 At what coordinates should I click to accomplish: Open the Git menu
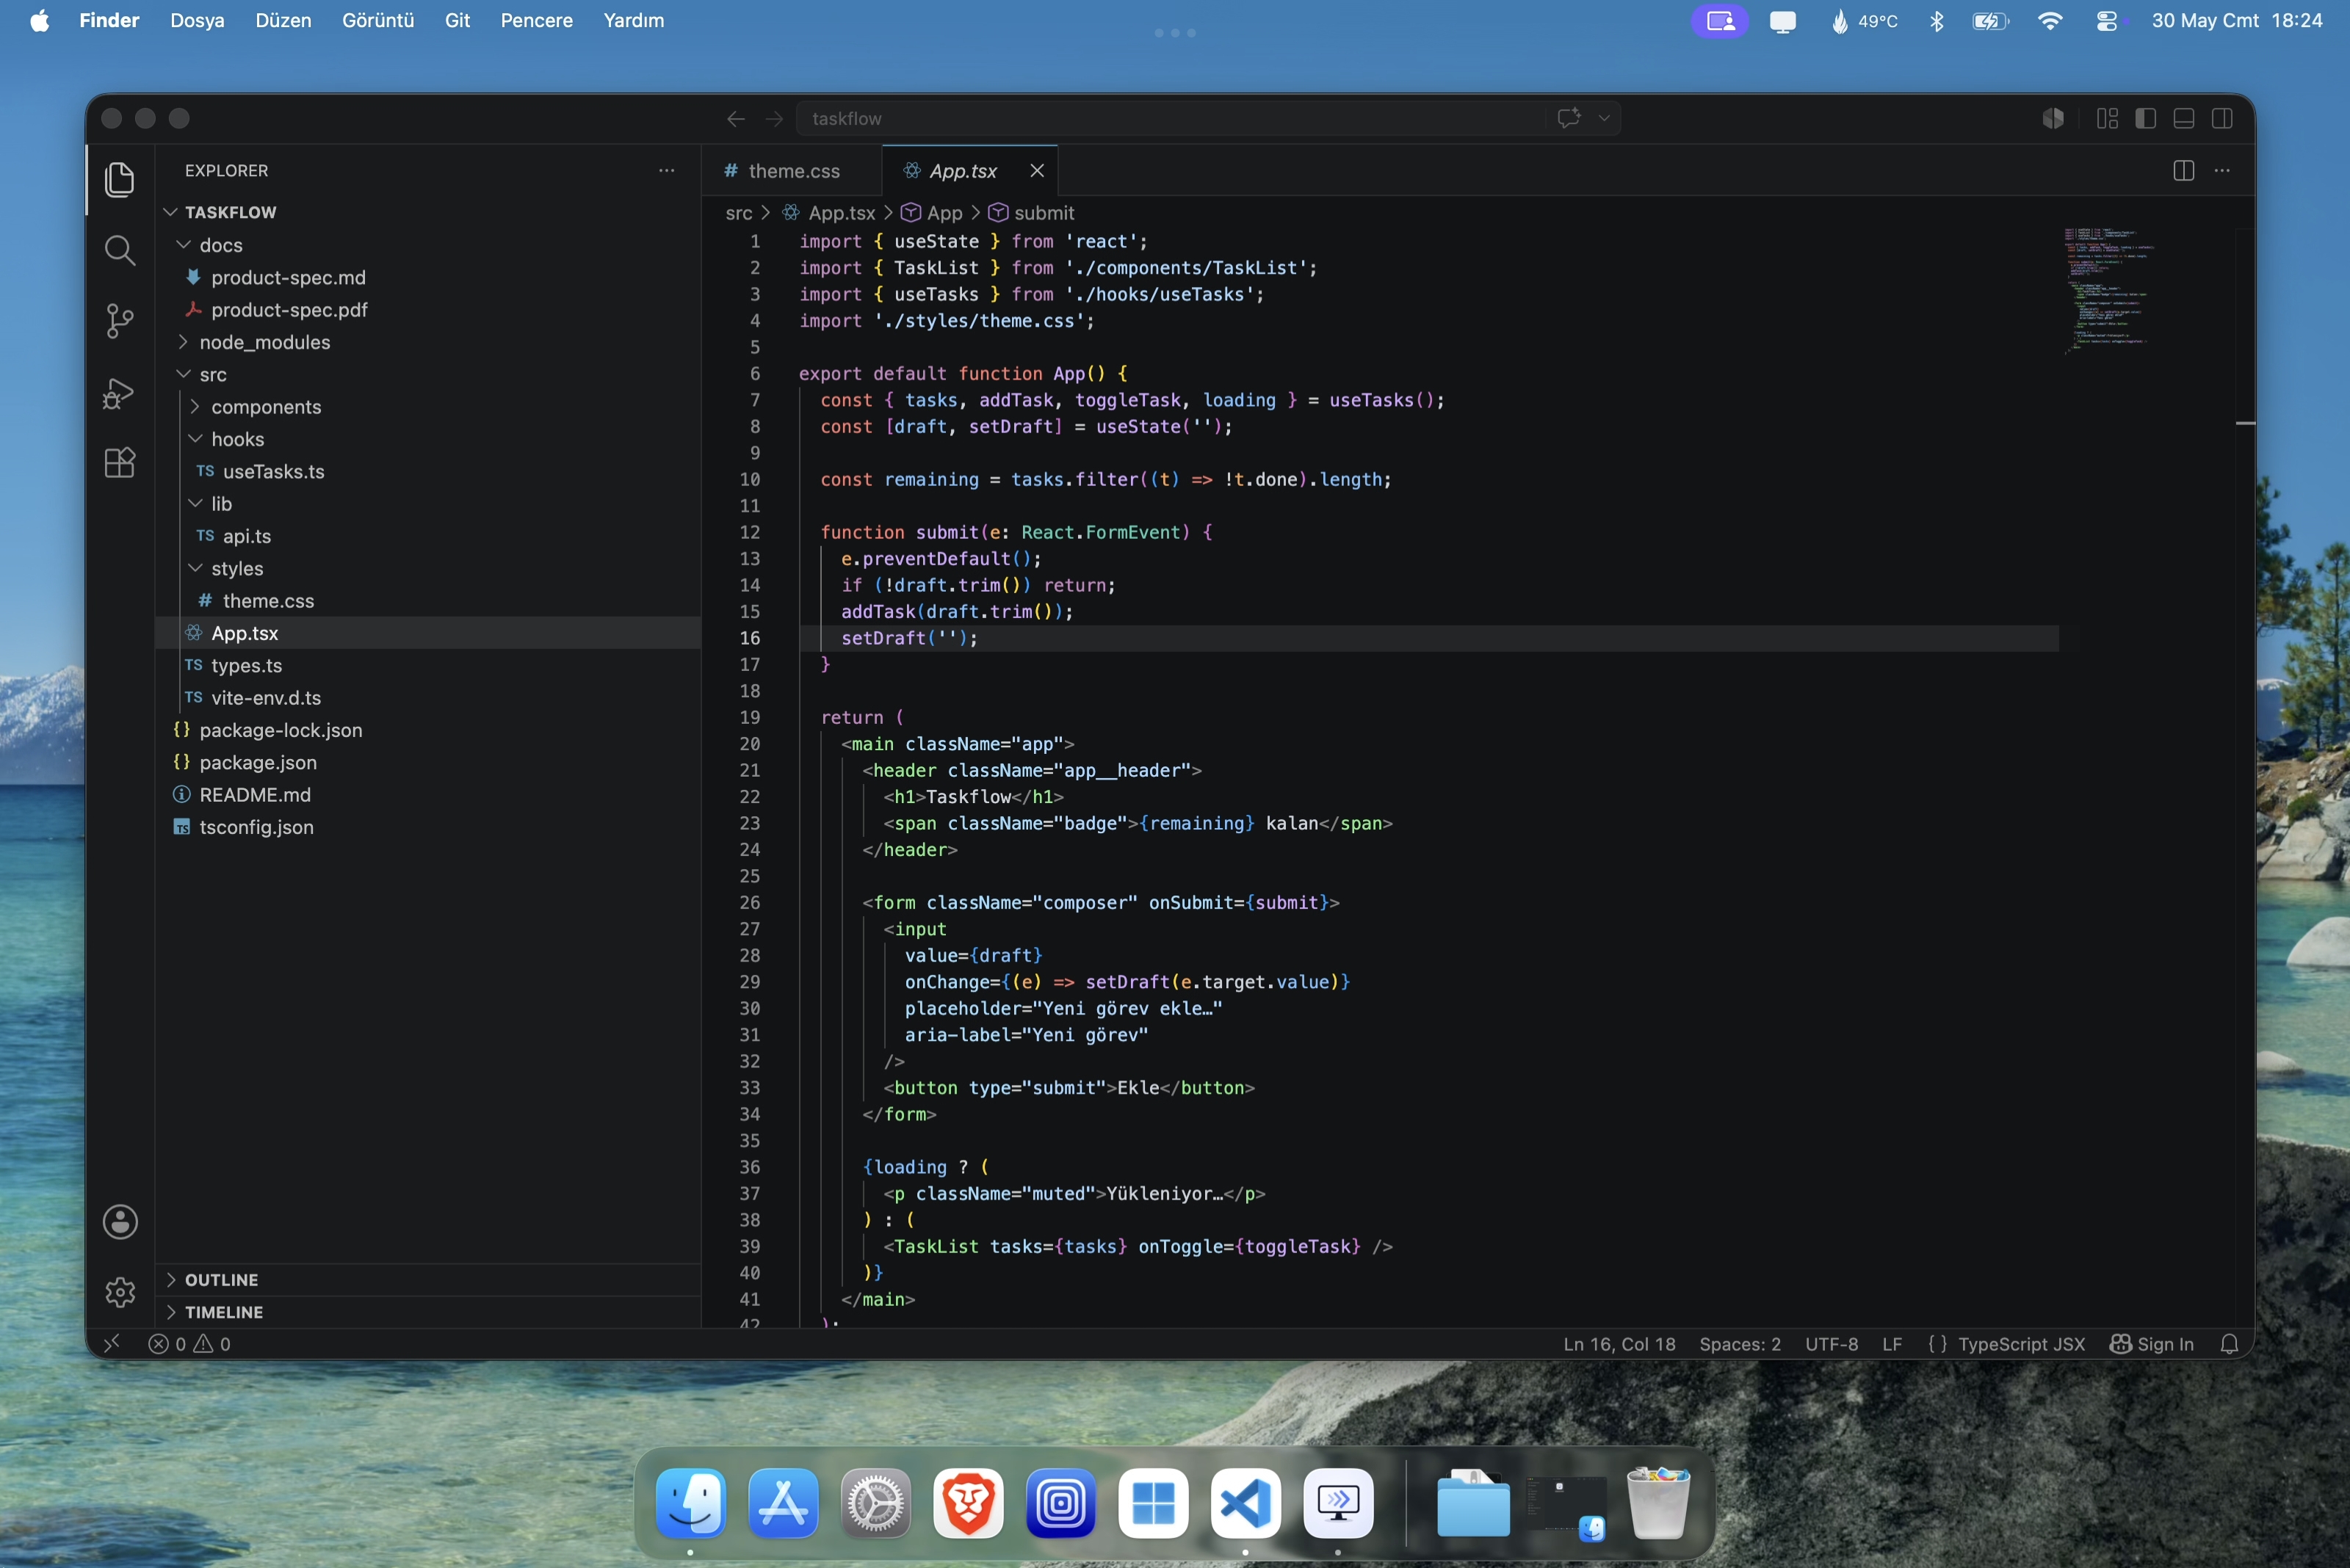click(458, 21)
